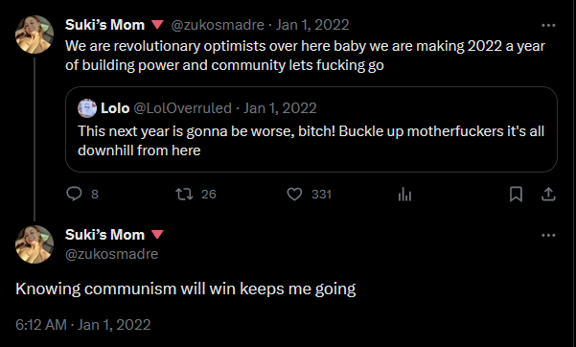Open the Jan 1, 2022 date of top tweet
The width and height of the screenshot is (576, 347).
[312, 25]
